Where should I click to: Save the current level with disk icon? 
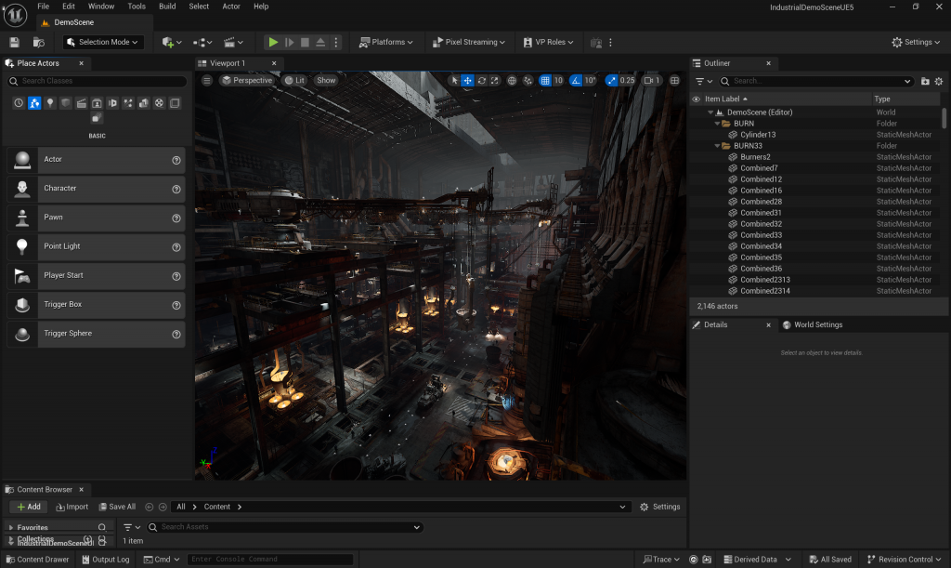(x=15, y=43)
